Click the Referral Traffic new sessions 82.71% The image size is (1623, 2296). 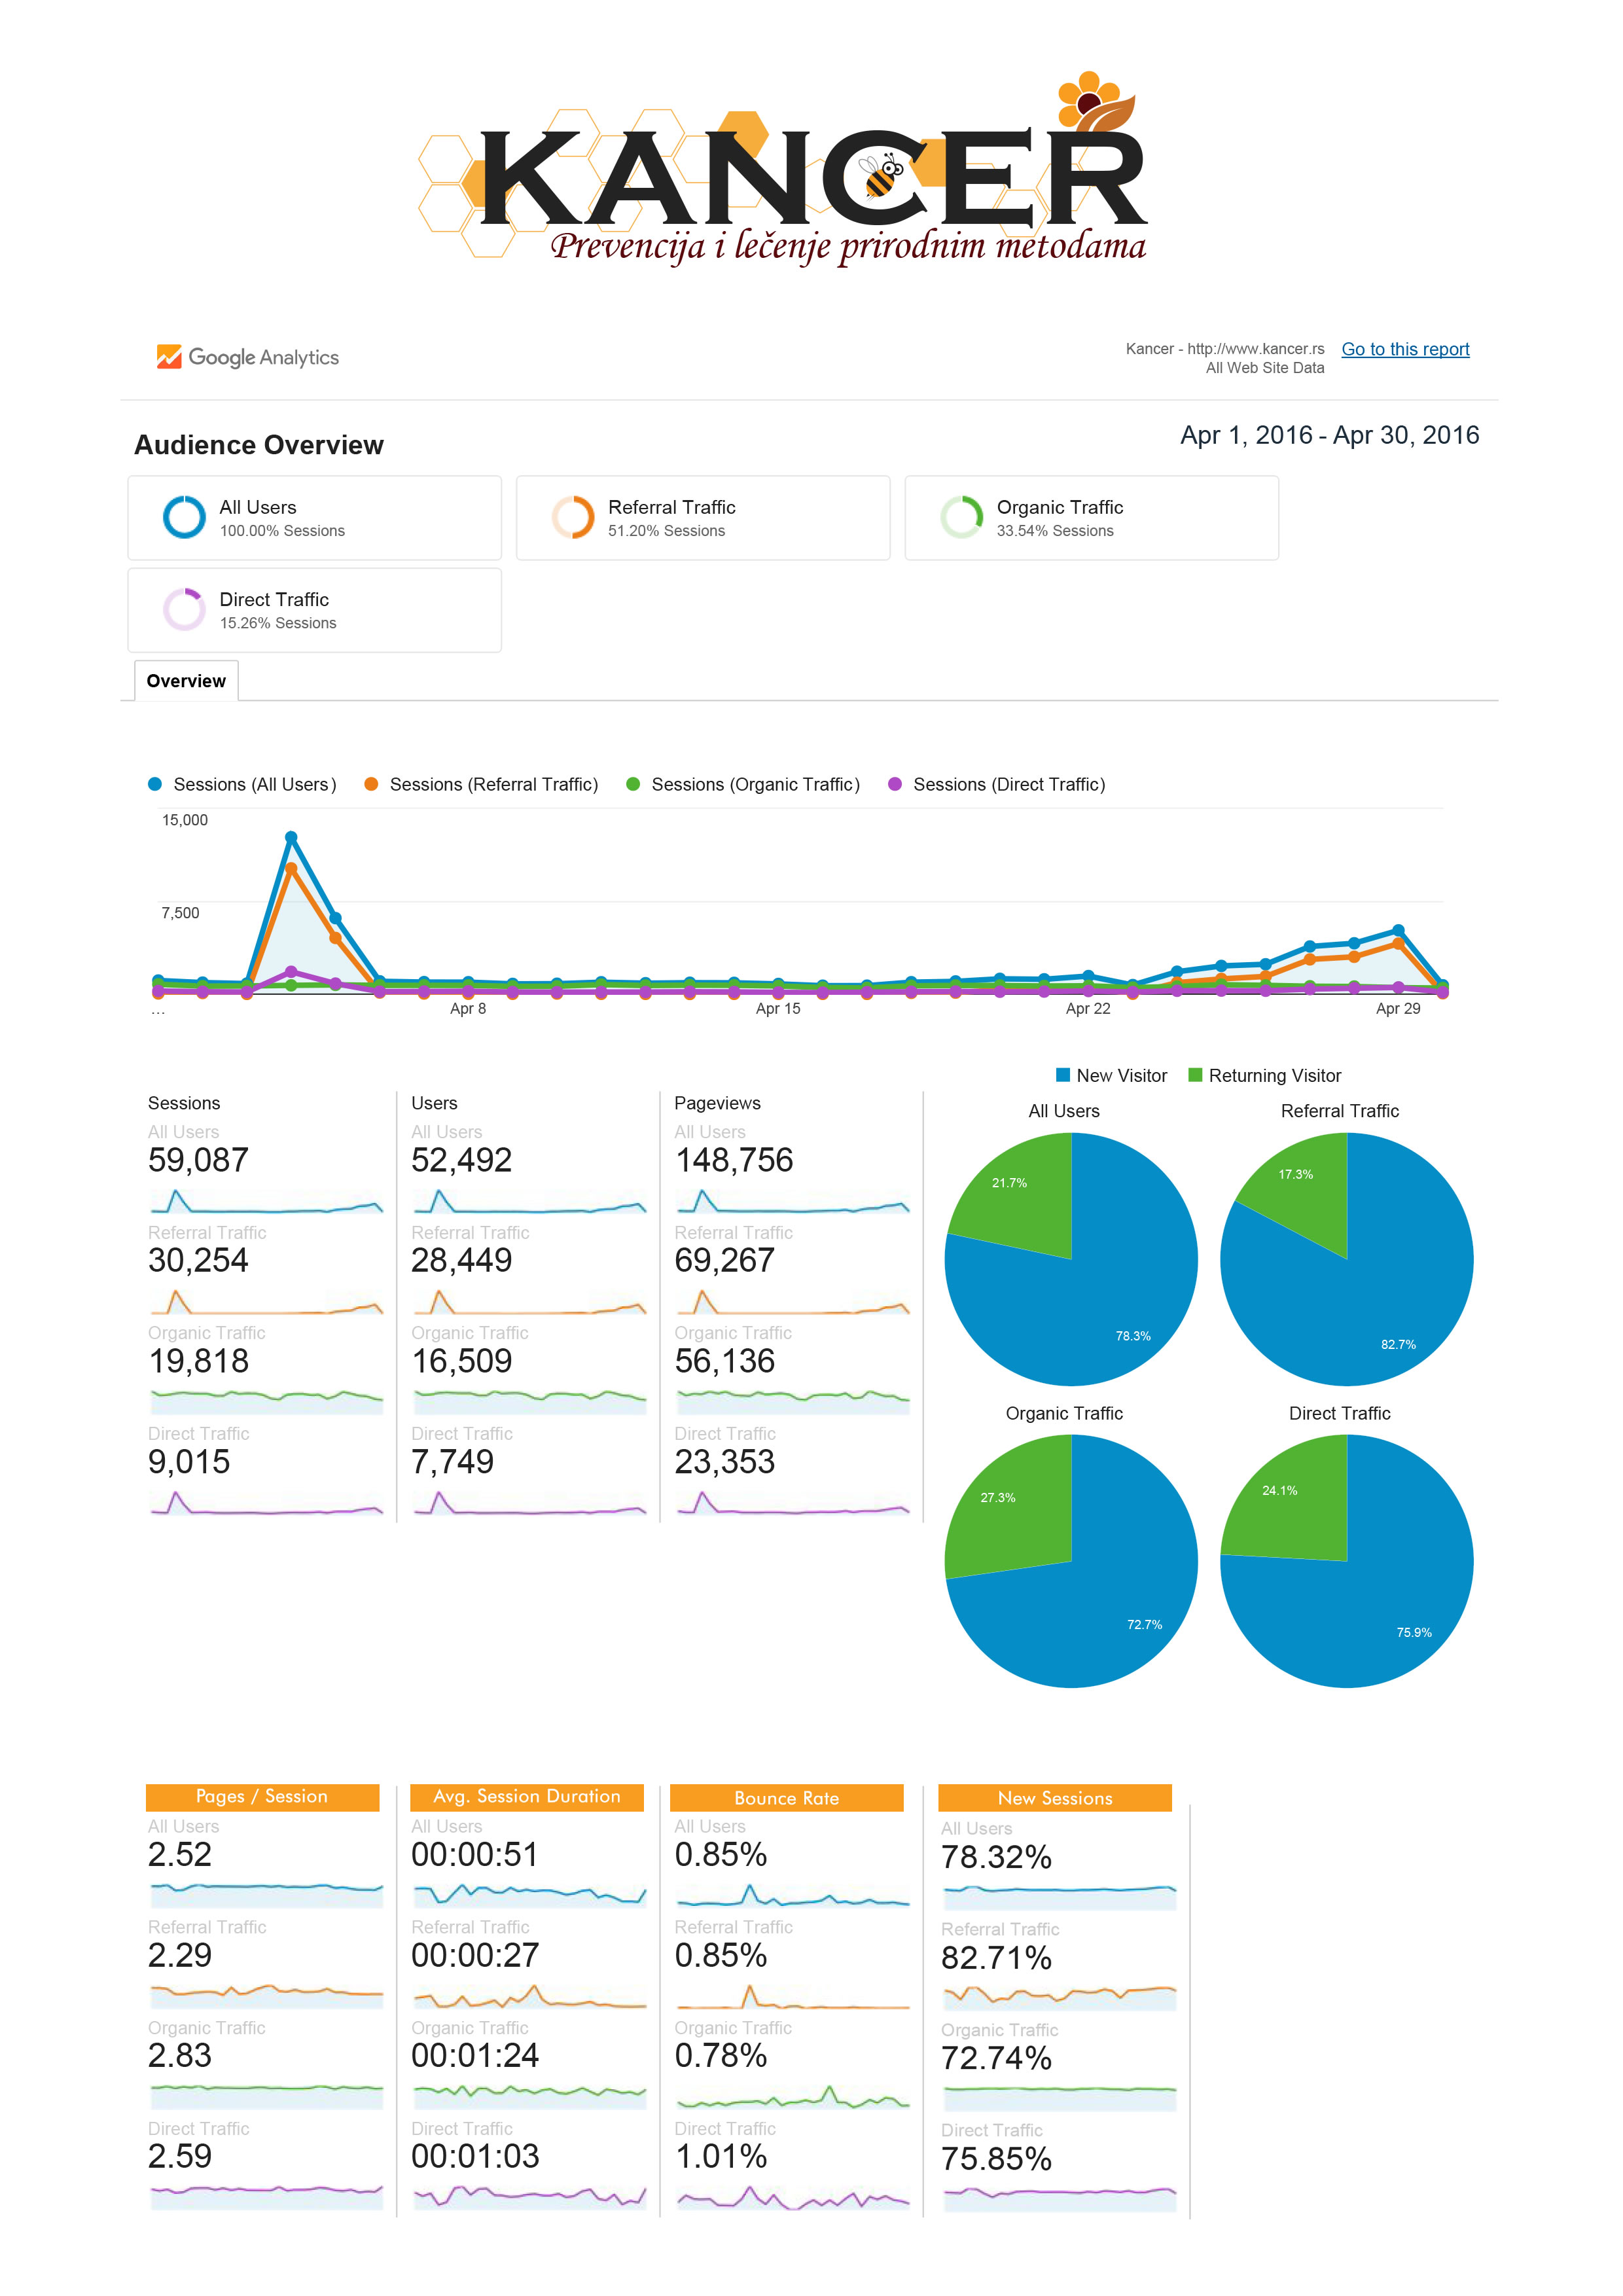(x=996, y=1958)
